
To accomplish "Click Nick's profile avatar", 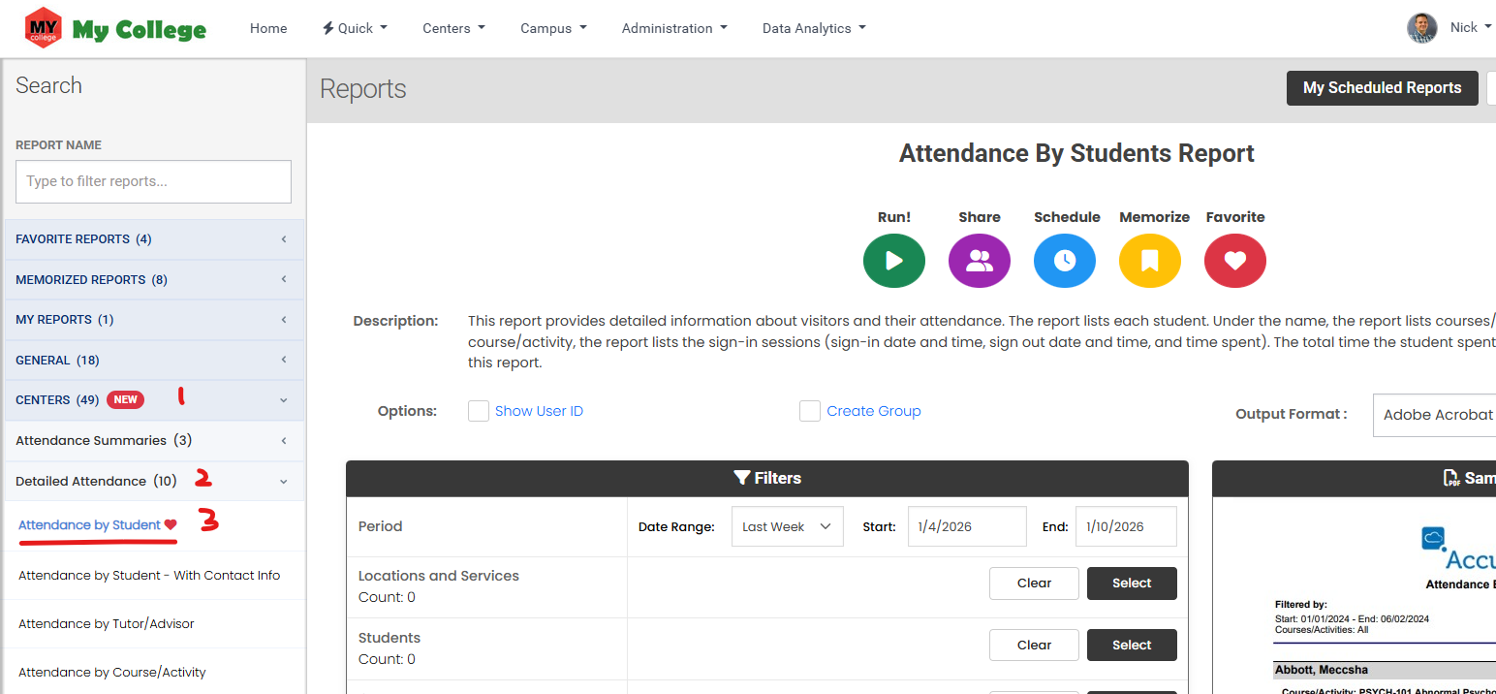I will click(1421, 28).
